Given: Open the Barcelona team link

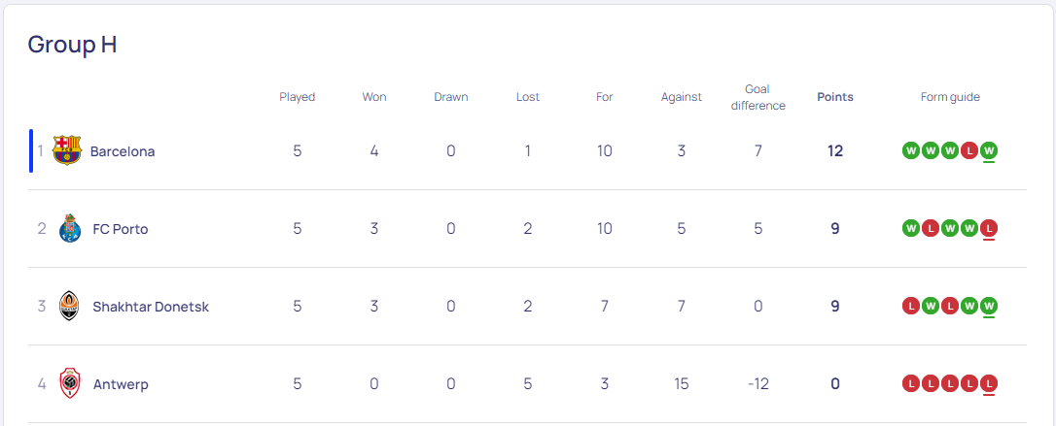Looking at the screenshot, I should point(123,151).
